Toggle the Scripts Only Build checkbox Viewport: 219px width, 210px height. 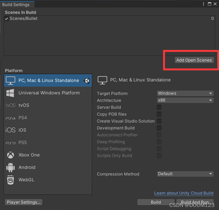(x=159, y=156)
